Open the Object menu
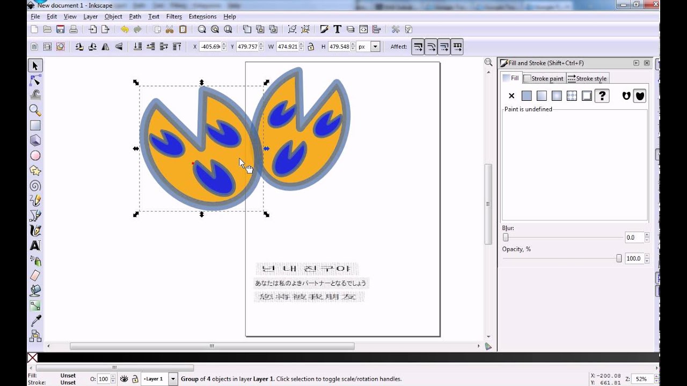Image resolution: width=687 pixels, height=386 pixels. pos(113,17)
